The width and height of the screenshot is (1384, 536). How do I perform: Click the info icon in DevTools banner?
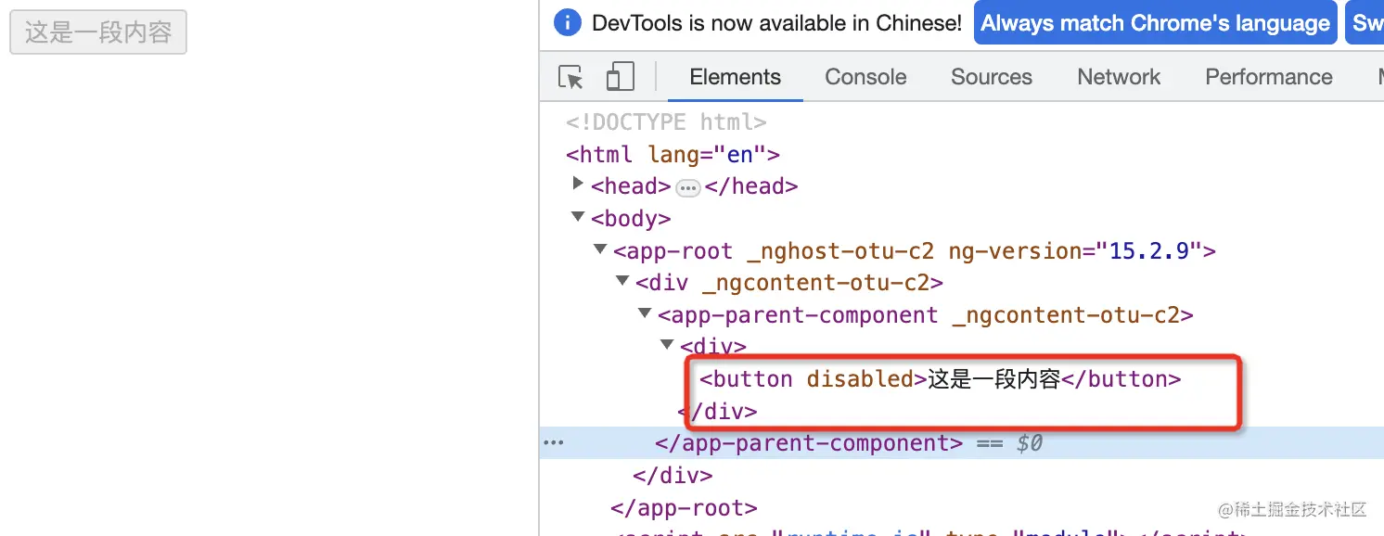point(567,23)
